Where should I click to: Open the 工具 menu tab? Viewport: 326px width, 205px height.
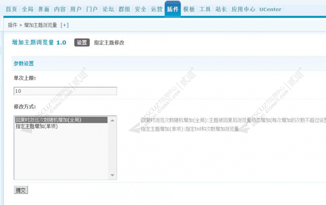click(x=205, y=9)
